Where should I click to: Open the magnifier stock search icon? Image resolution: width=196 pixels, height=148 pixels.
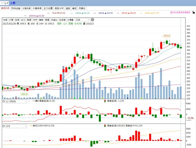click(x=5, y=3)
